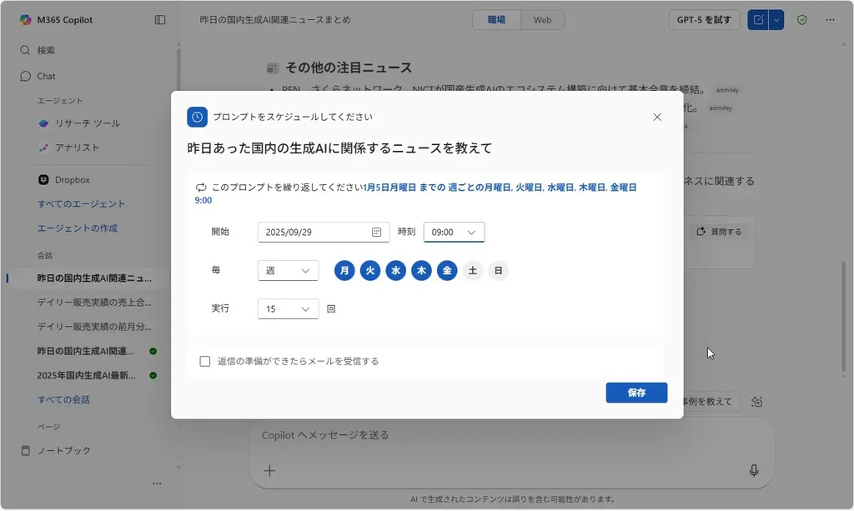Select Saturday (土) day toggle

click(473, 270)
